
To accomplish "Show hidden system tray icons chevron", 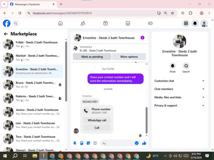I will [165, 156].
